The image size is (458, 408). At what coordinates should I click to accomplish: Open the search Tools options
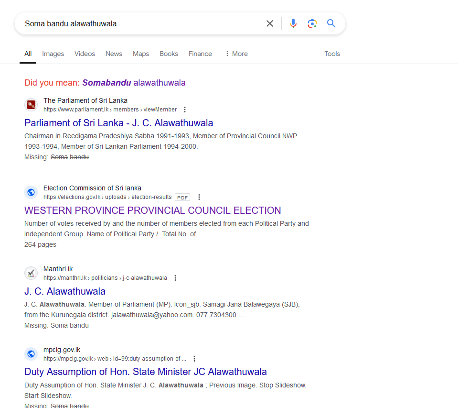click(332, 54)
